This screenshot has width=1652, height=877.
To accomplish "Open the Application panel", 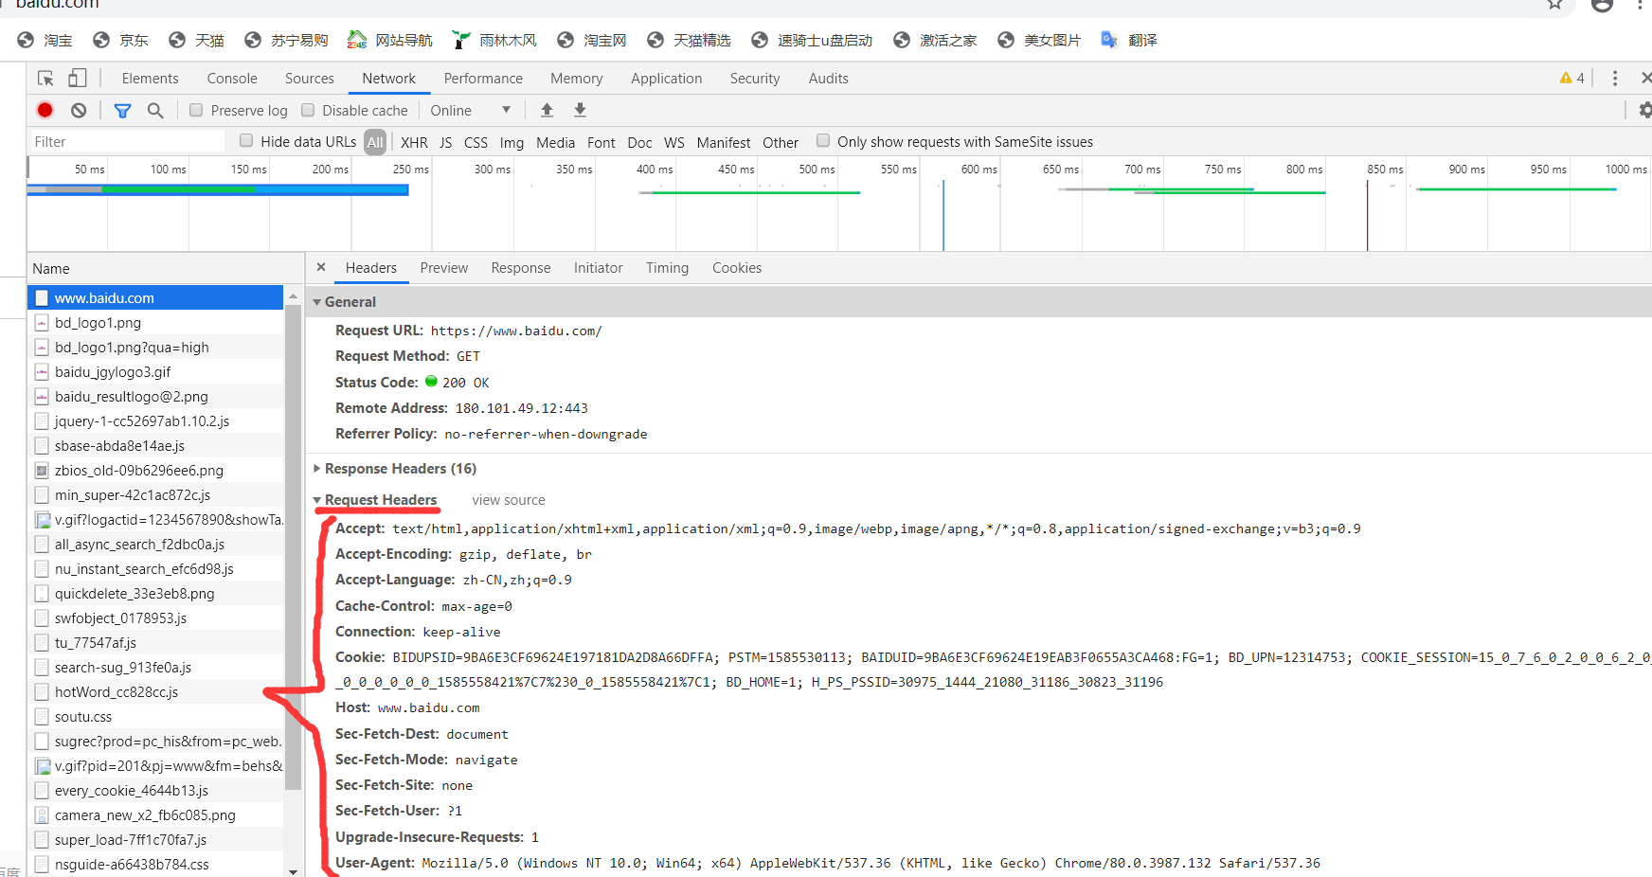I will pyautogui.click(x=667, y=79).
